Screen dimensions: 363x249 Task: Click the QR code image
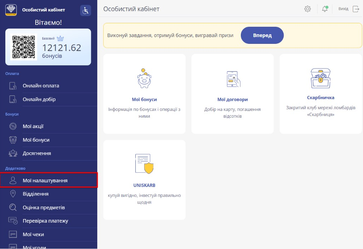pos(24,47)
